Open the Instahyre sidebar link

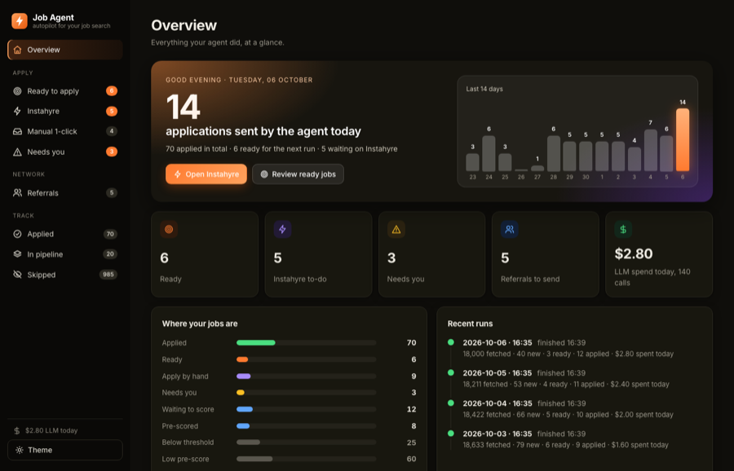pyautogui.click(x=65, y=112)
